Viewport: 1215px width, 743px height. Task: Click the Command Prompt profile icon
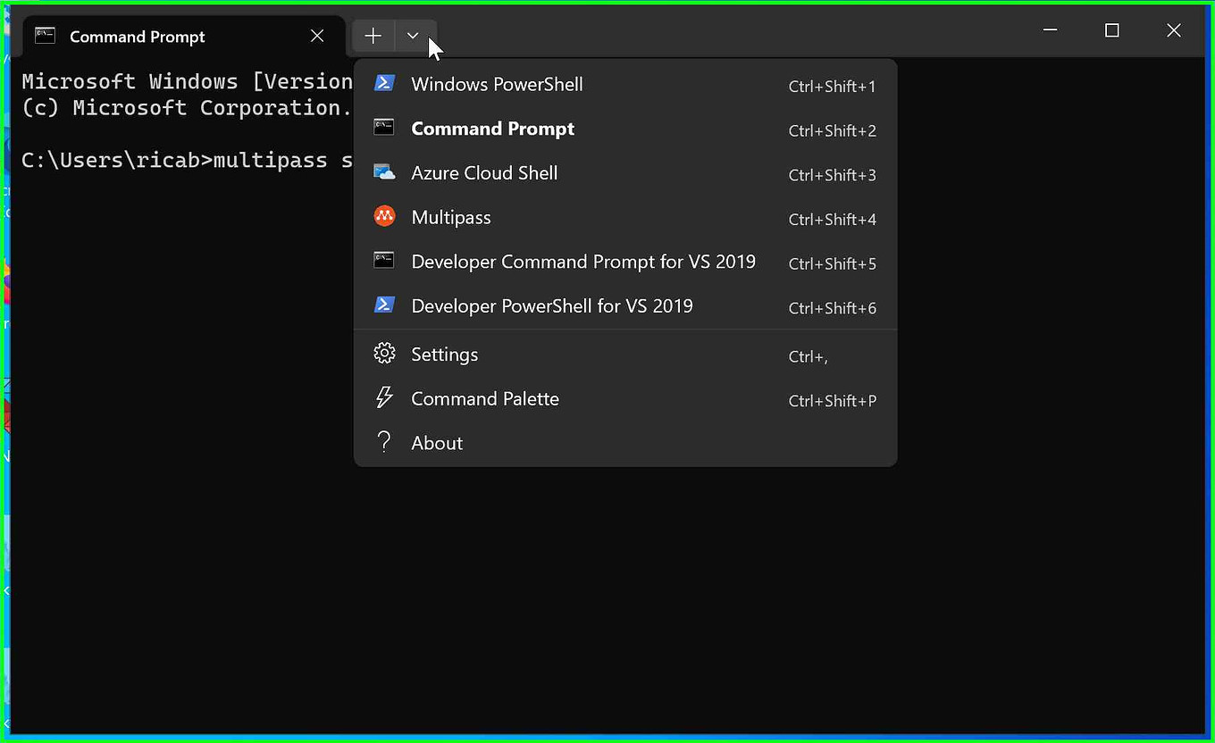click(x=384, y=128)
